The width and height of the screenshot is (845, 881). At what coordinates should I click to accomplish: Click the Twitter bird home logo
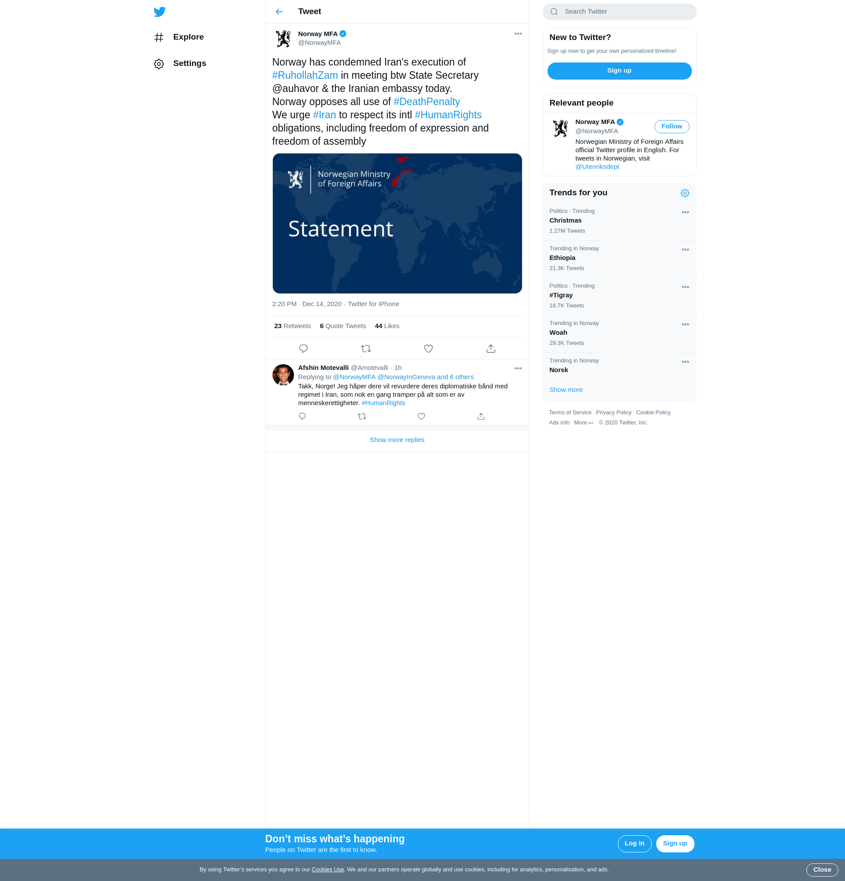[159, 12]
